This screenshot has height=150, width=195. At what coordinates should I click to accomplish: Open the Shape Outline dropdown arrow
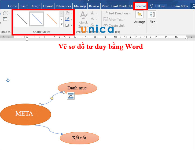pos(72,19)
